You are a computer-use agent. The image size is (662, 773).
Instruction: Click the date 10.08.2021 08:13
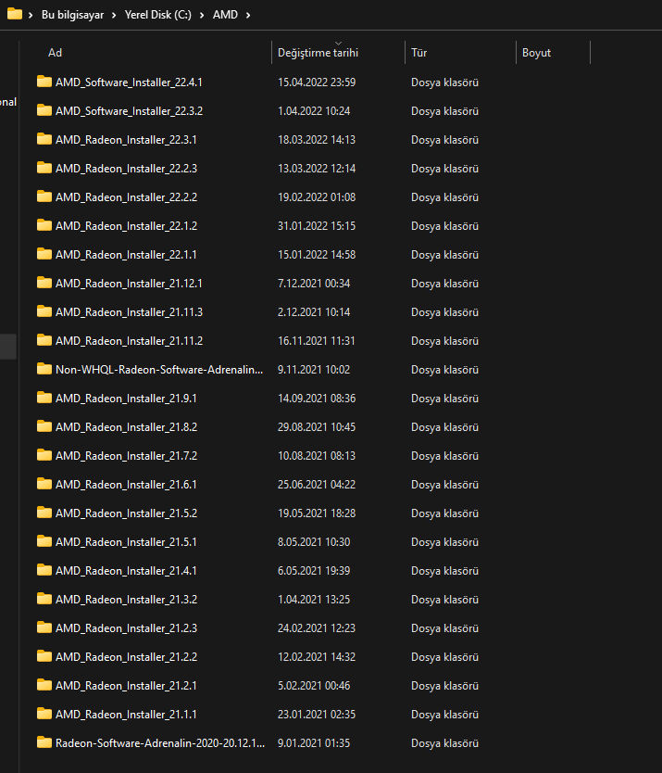pyautogui.click(x=317, y=455)
